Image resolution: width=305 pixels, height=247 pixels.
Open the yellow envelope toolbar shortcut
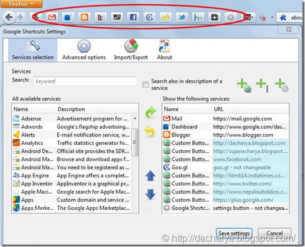click(166, 17)
